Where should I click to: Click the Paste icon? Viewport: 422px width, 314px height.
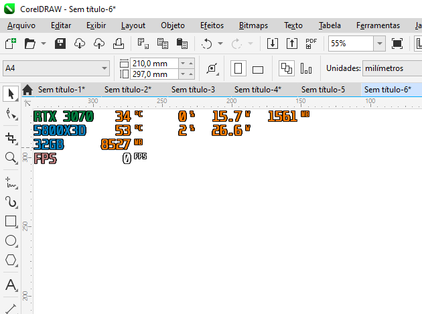click(182, 44)
